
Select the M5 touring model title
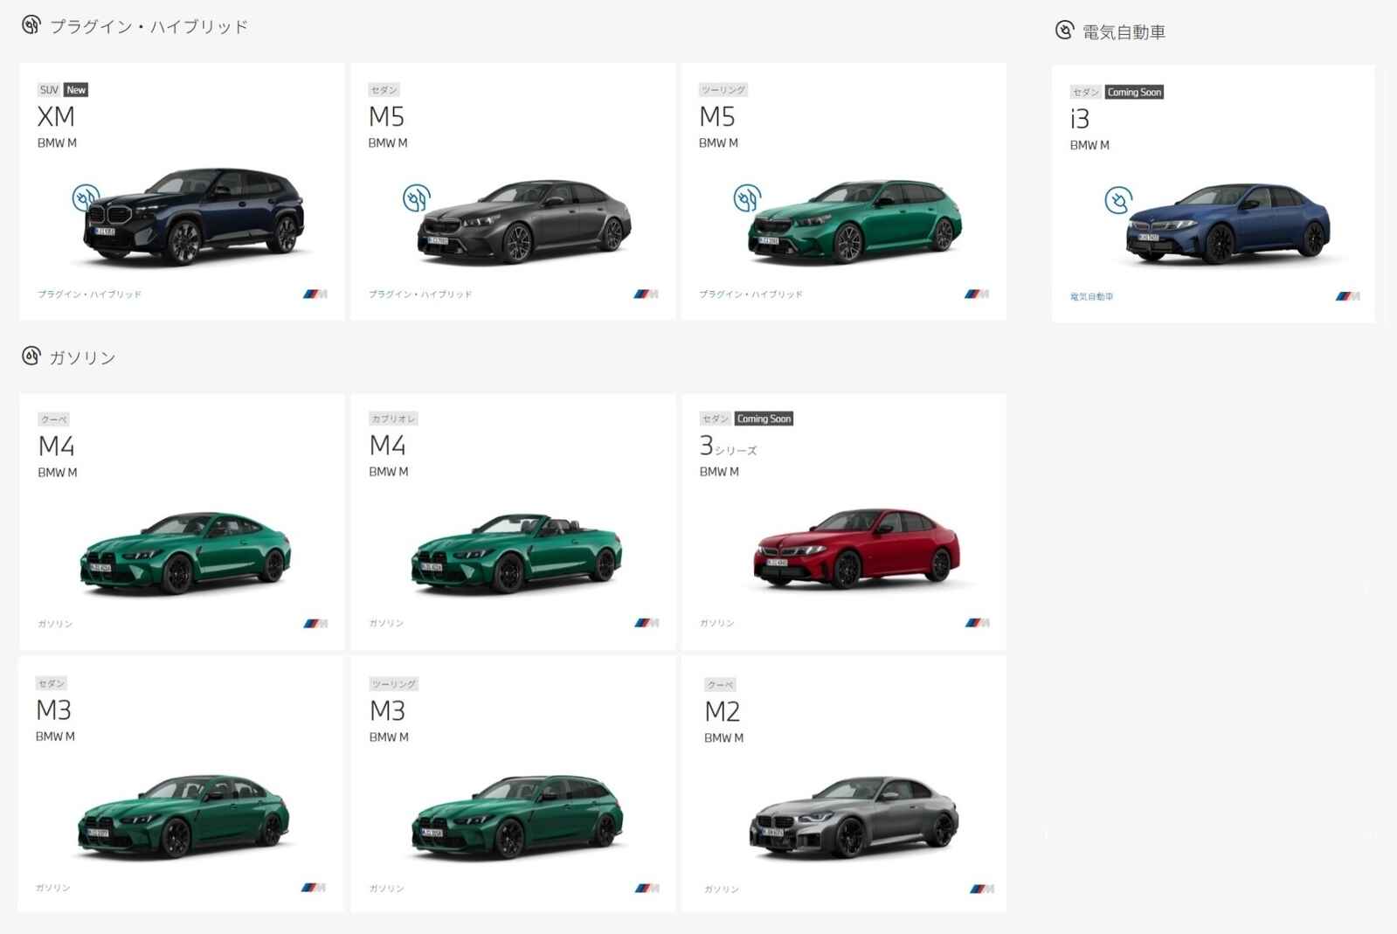coord(717,116)
